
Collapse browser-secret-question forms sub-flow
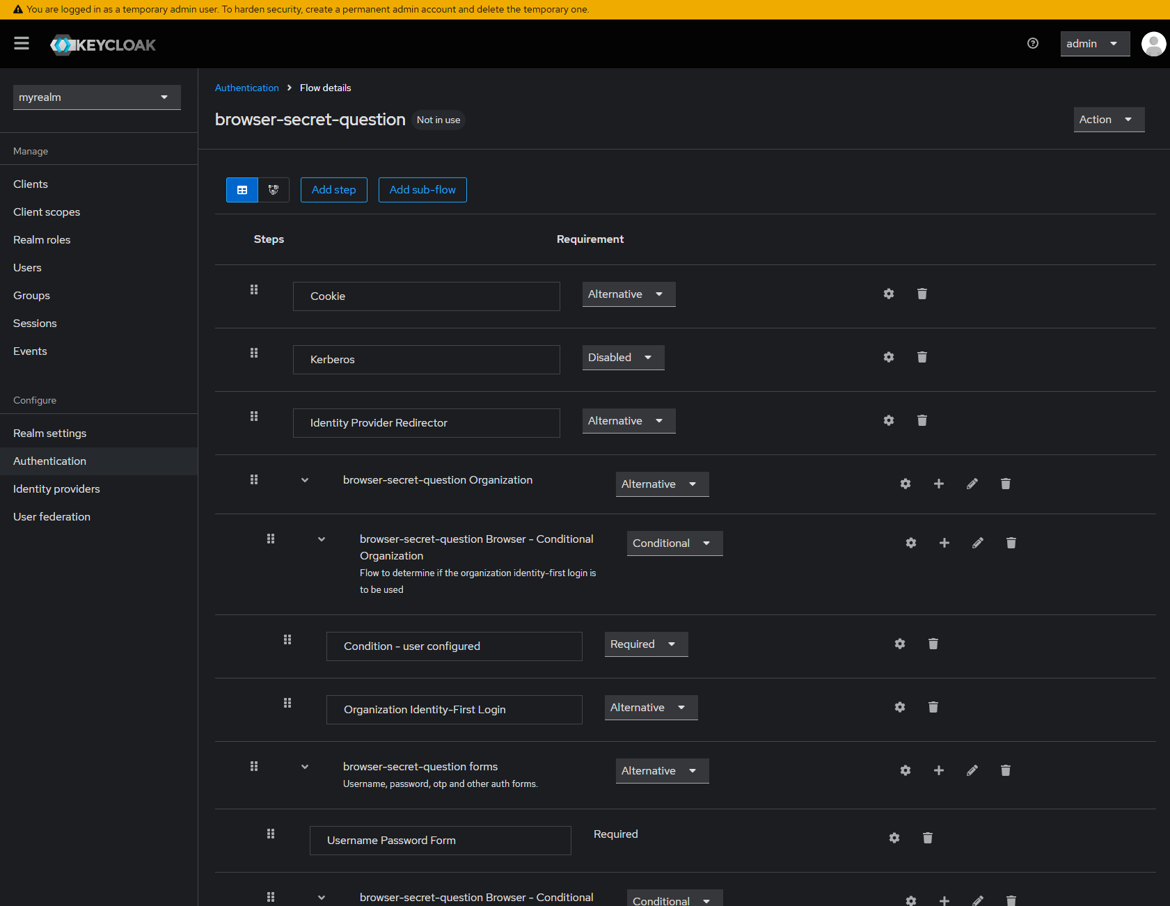(305, 767)
